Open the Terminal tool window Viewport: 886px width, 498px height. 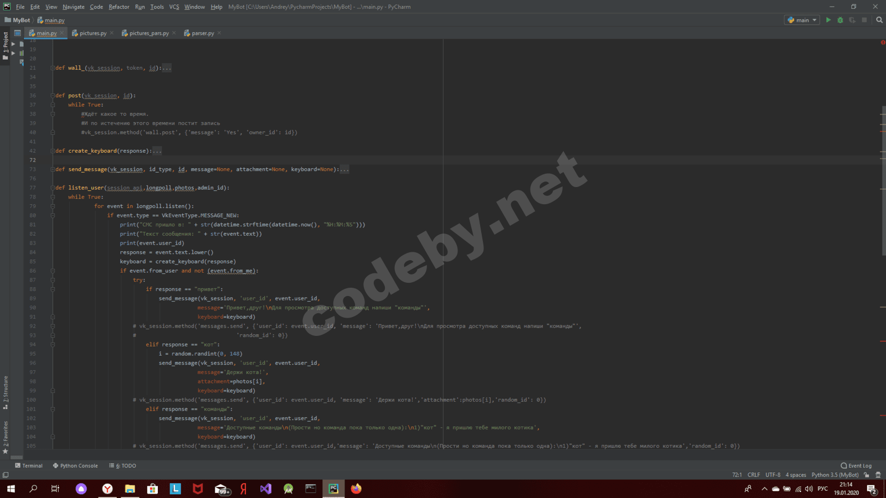(x=29, y=465)
